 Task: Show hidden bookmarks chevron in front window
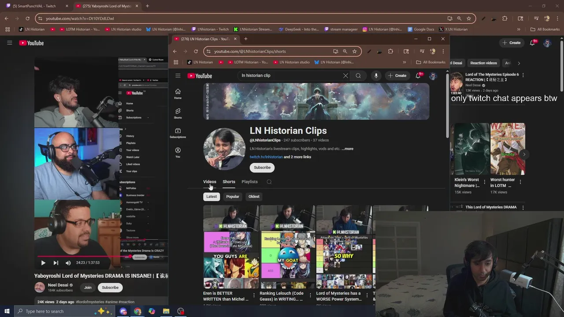(x=404, y=62)
